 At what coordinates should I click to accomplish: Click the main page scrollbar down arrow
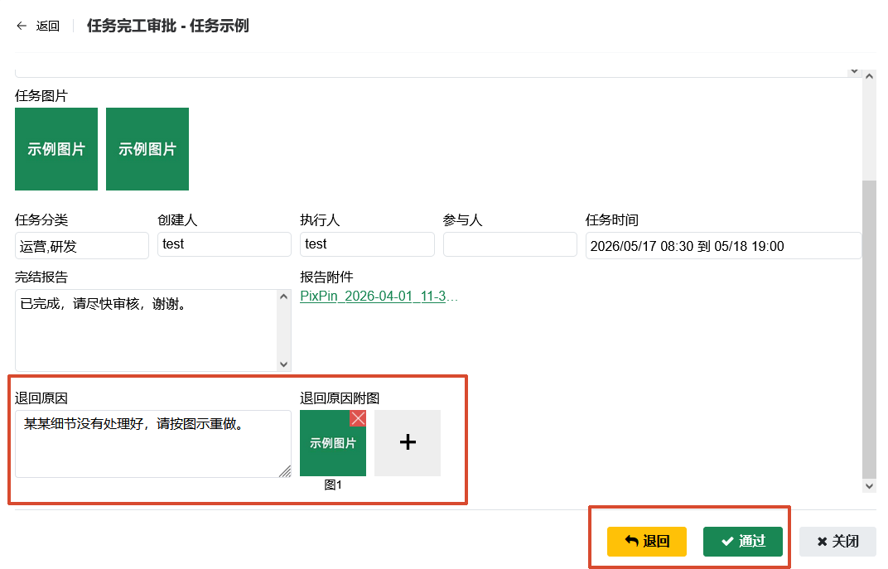click(869, 486)
